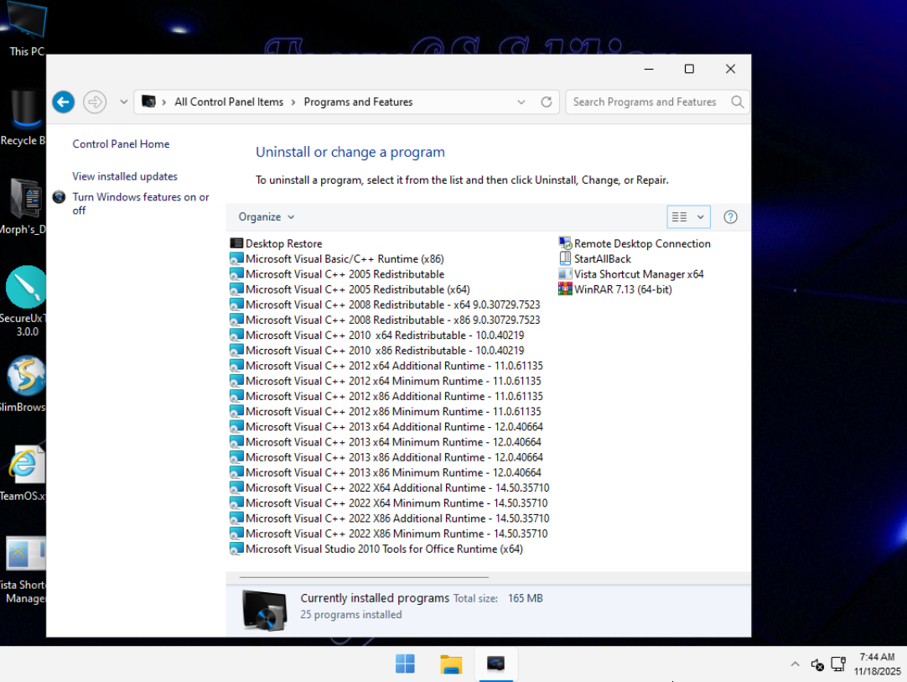Viewport: 907px width, 682px height.
Task: Select WinRAR 7.13 (64-bit) program entry
Action: 622,289
